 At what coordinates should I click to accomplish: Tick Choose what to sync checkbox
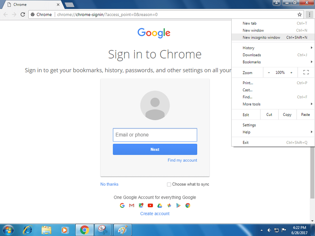pos(169,184)
